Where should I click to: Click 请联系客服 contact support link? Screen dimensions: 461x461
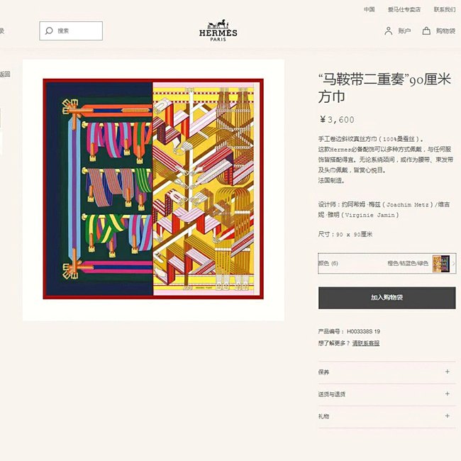click(x=366, y=343)
